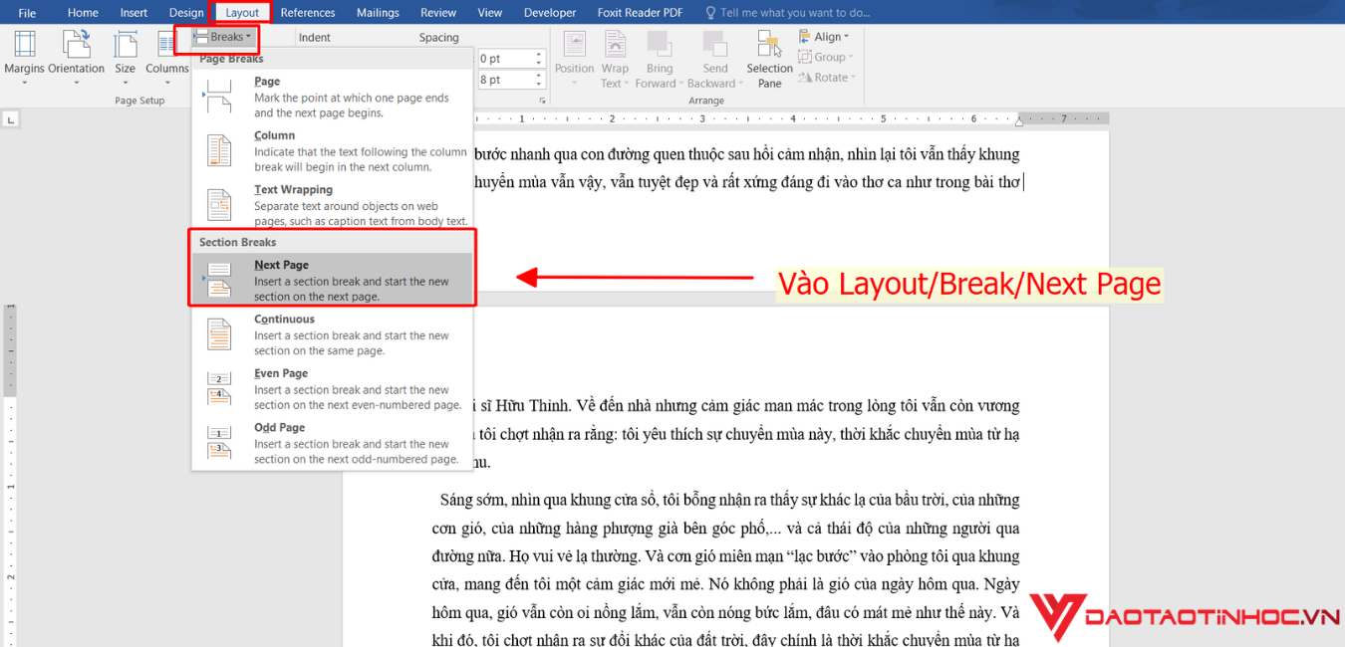Select the Odd Page section break
The height and width of the screenshot is (647, 1345).
click(x=332, y=443)
